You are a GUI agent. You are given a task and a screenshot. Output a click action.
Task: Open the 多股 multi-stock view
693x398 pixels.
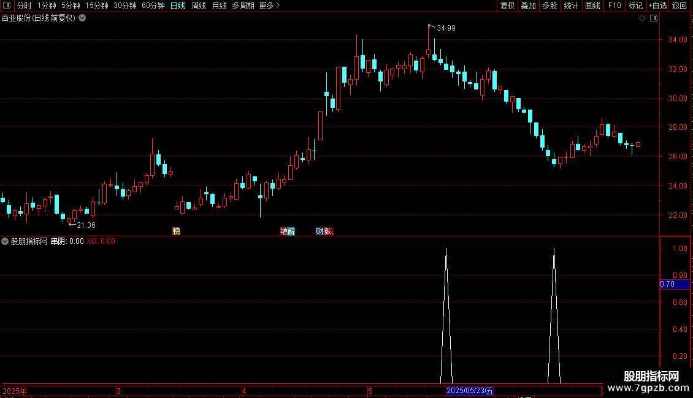(549, 6)
